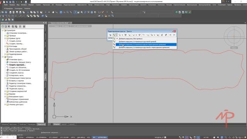Select 'Подписать трассу...' tree item
The image size is (247, 139).
[x=17, y=88]
